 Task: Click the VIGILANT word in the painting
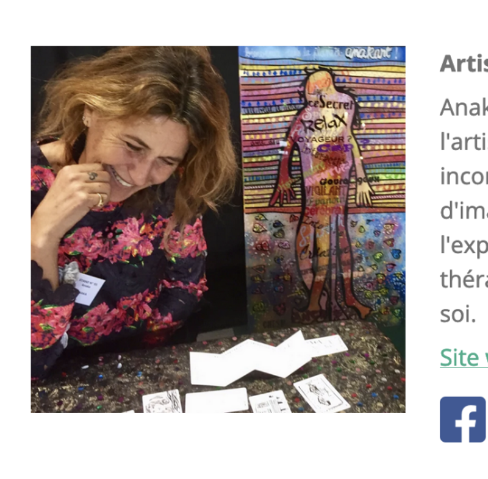click(325, 191)
